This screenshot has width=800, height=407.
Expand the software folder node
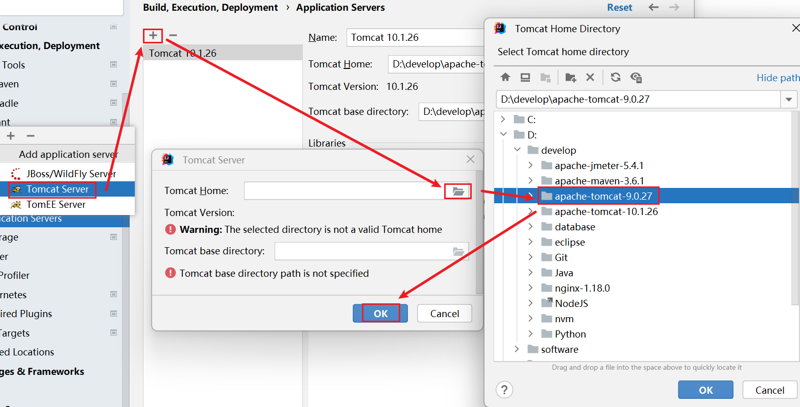point(518,349)
